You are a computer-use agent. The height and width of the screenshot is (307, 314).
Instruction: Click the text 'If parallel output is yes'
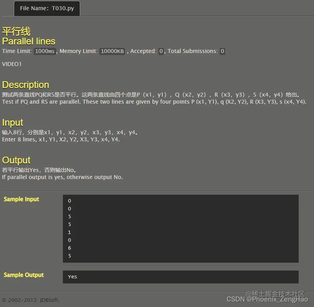click(33, 177)
